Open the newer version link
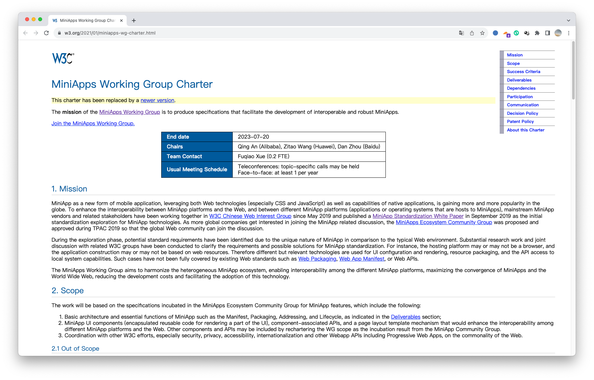Image resolution: width=594 pixels, height=380 pixels. point(157,100)
